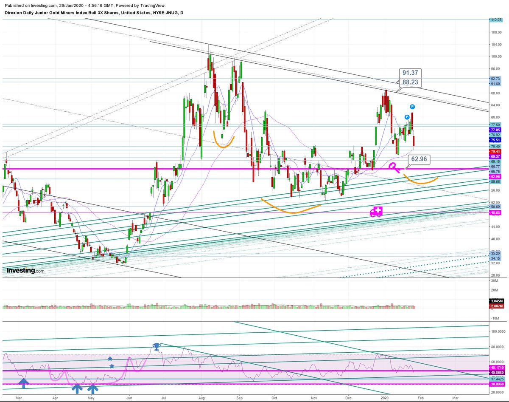Select the Dec label on time axis
509x402 pixels.
pyautogui.click(x=348, y=399)
